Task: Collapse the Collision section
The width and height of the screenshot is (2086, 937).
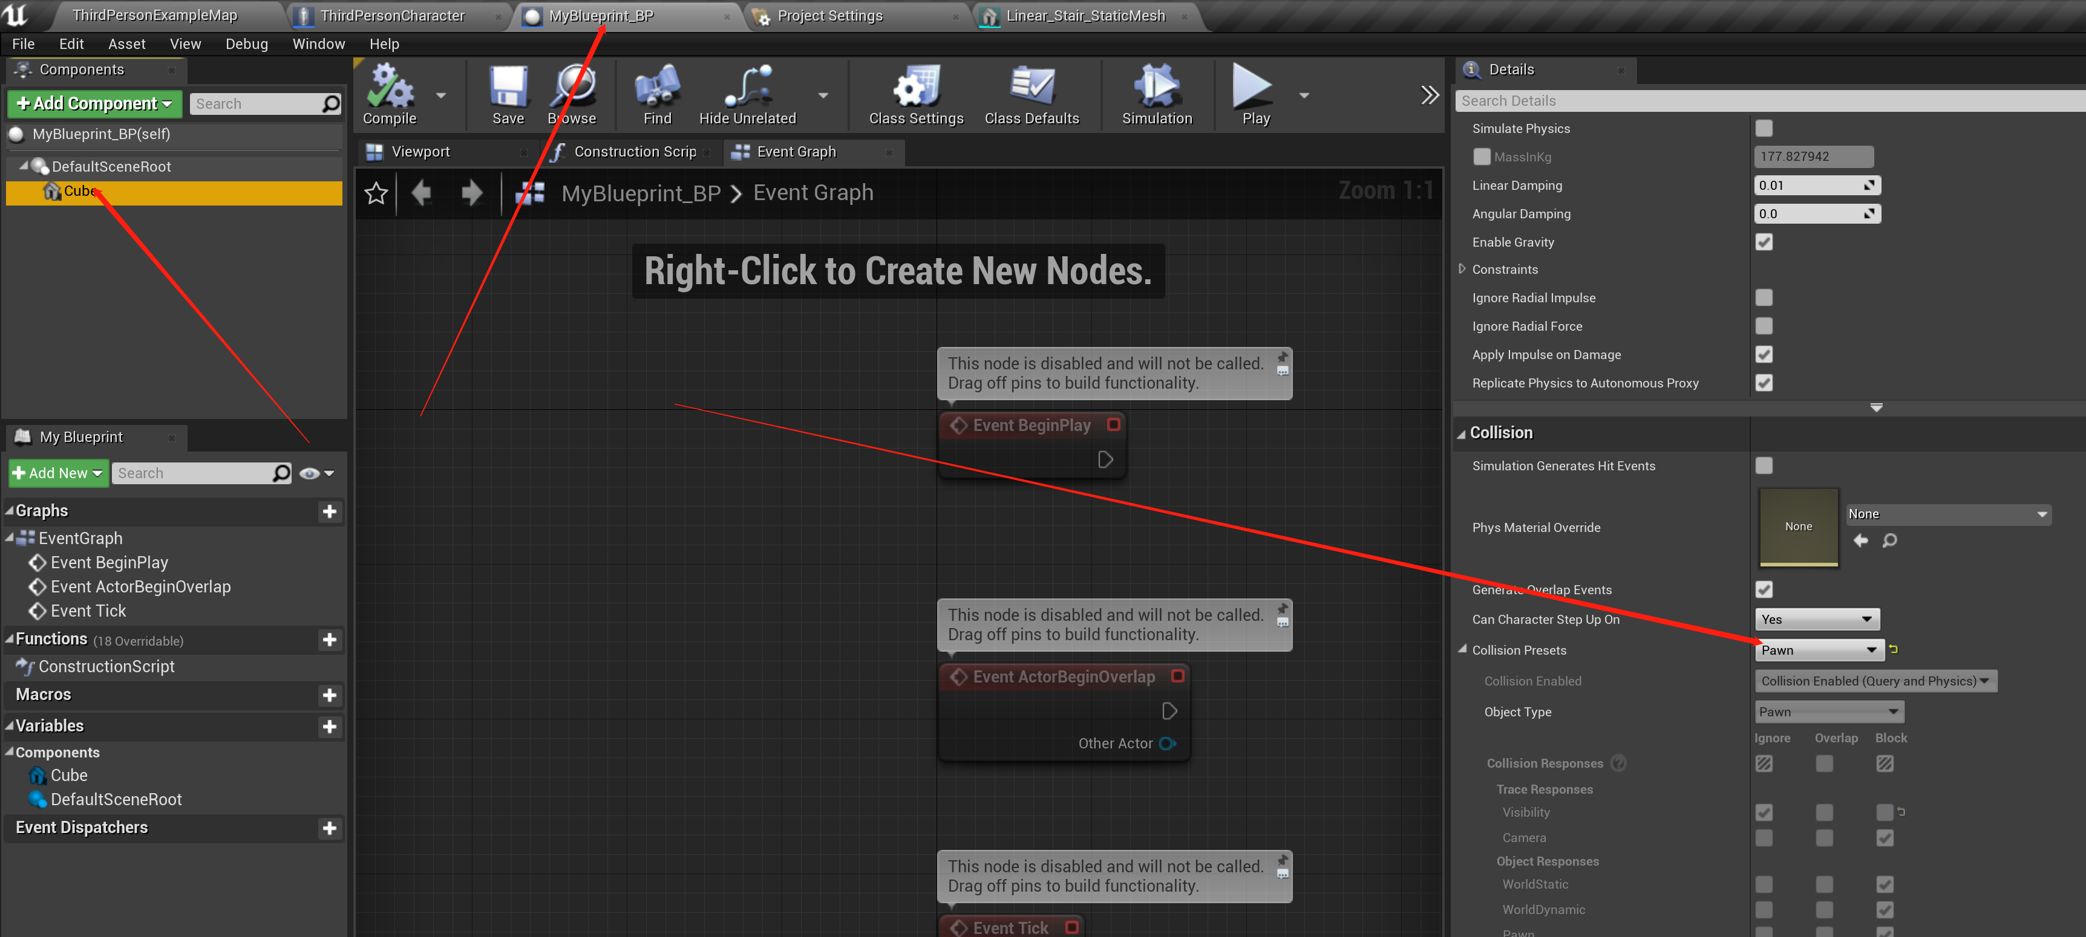Action: 1462,433
